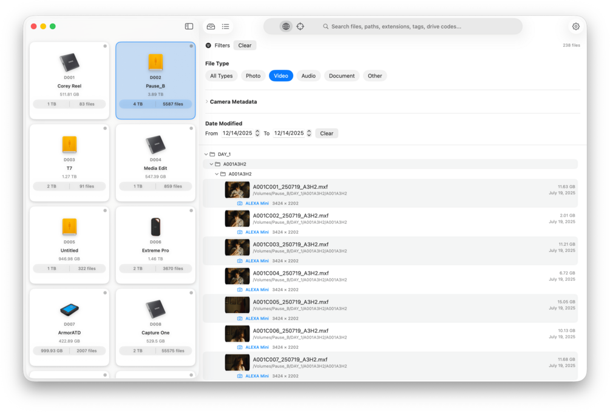Viewport: 610px width, 412px height.
Task: Select the D003 T7 drive icon
Action: pyautogui.click(x=69, y=144)
